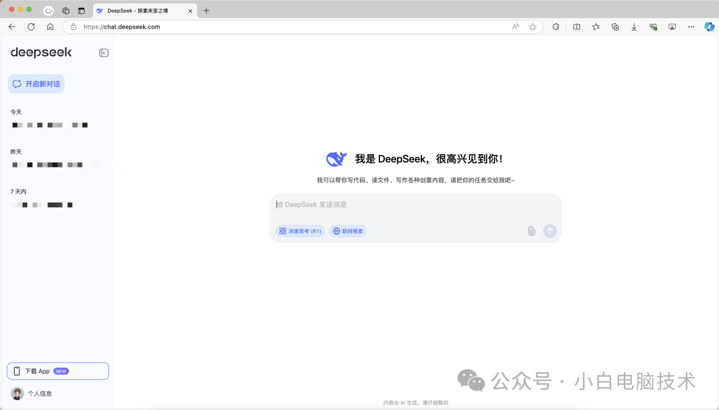Open the workspaces icon
The height and width of the screenshot is (410, 719).
coord(65,11)
